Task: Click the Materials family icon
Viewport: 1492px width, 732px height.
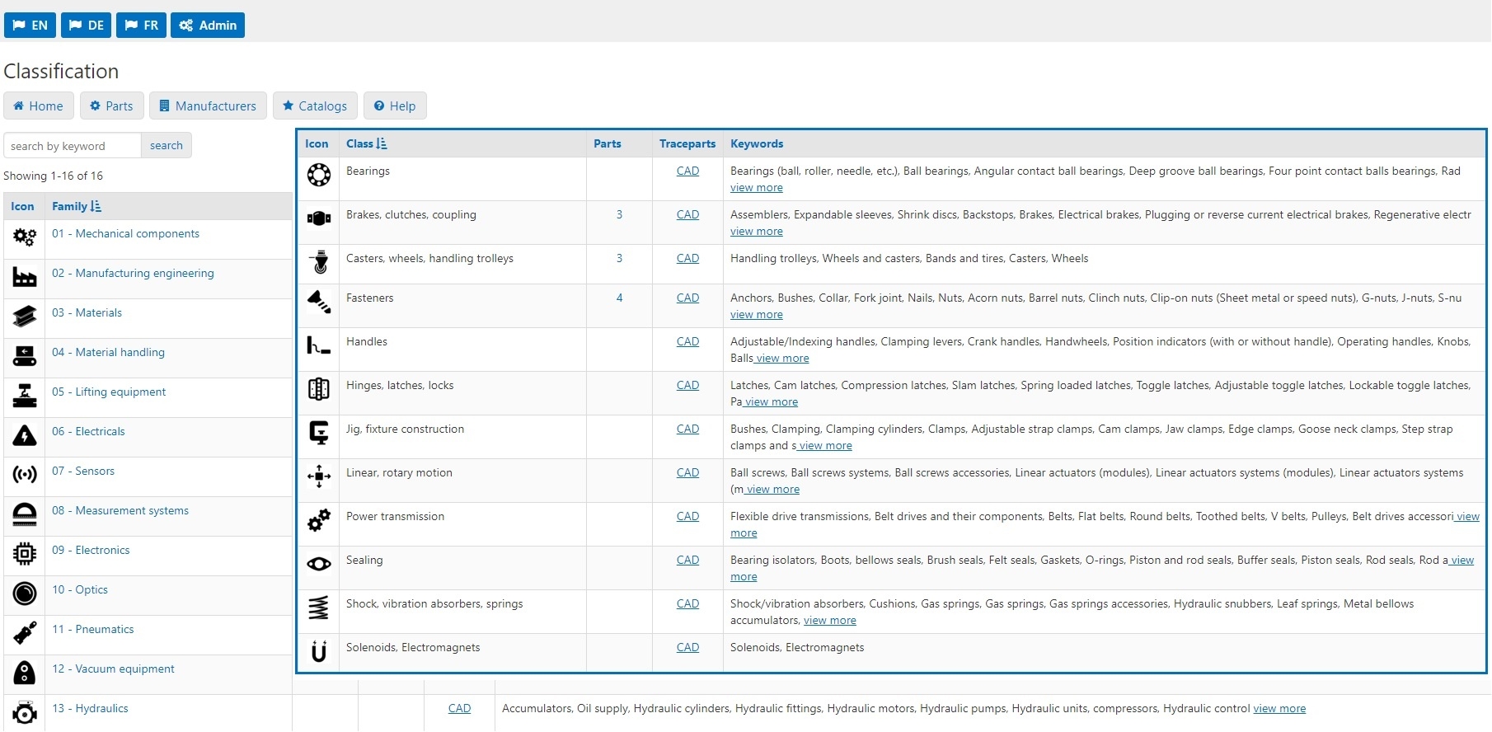Action: [x=25, y=317]
